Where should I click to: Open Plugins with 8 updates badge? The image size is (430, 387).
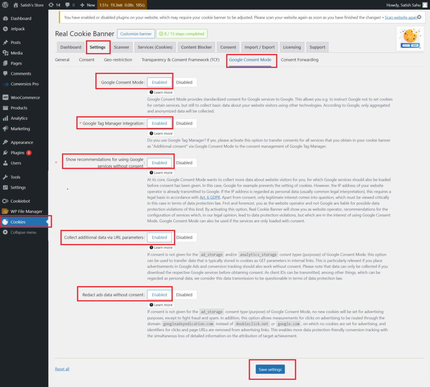(21, 153)
